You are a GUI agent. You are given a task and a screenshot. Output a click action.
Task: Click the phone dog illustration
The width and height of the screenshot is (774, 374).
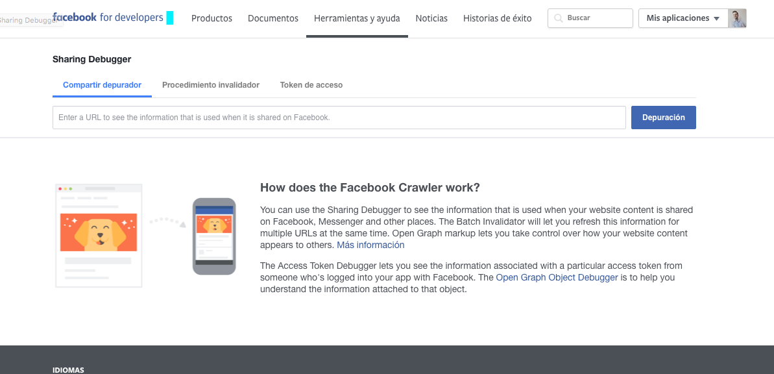[x=214, y=236]
